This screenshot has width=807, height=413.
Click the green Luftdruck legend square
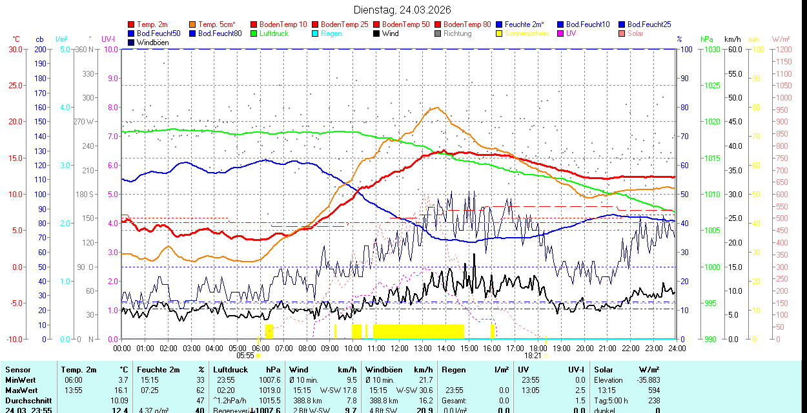[254, 34]
